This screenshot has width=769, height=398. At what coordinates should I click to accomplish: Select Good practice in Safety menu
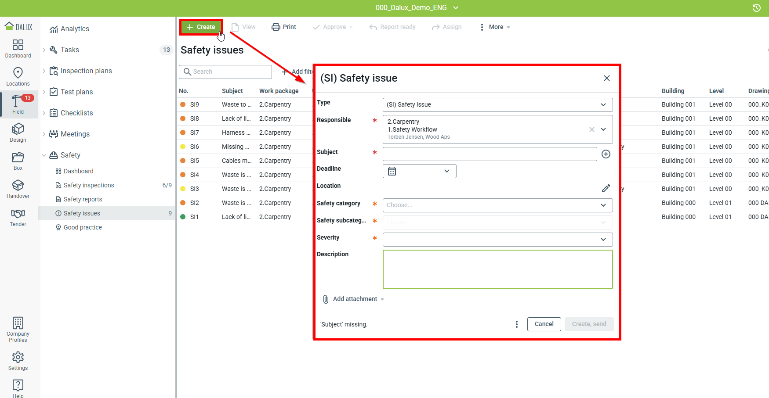83,227
